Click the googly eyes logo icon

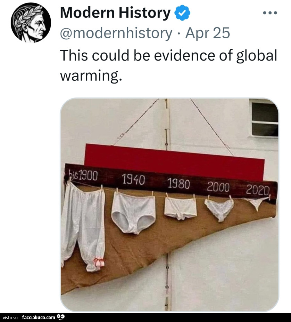pos(61,317)
